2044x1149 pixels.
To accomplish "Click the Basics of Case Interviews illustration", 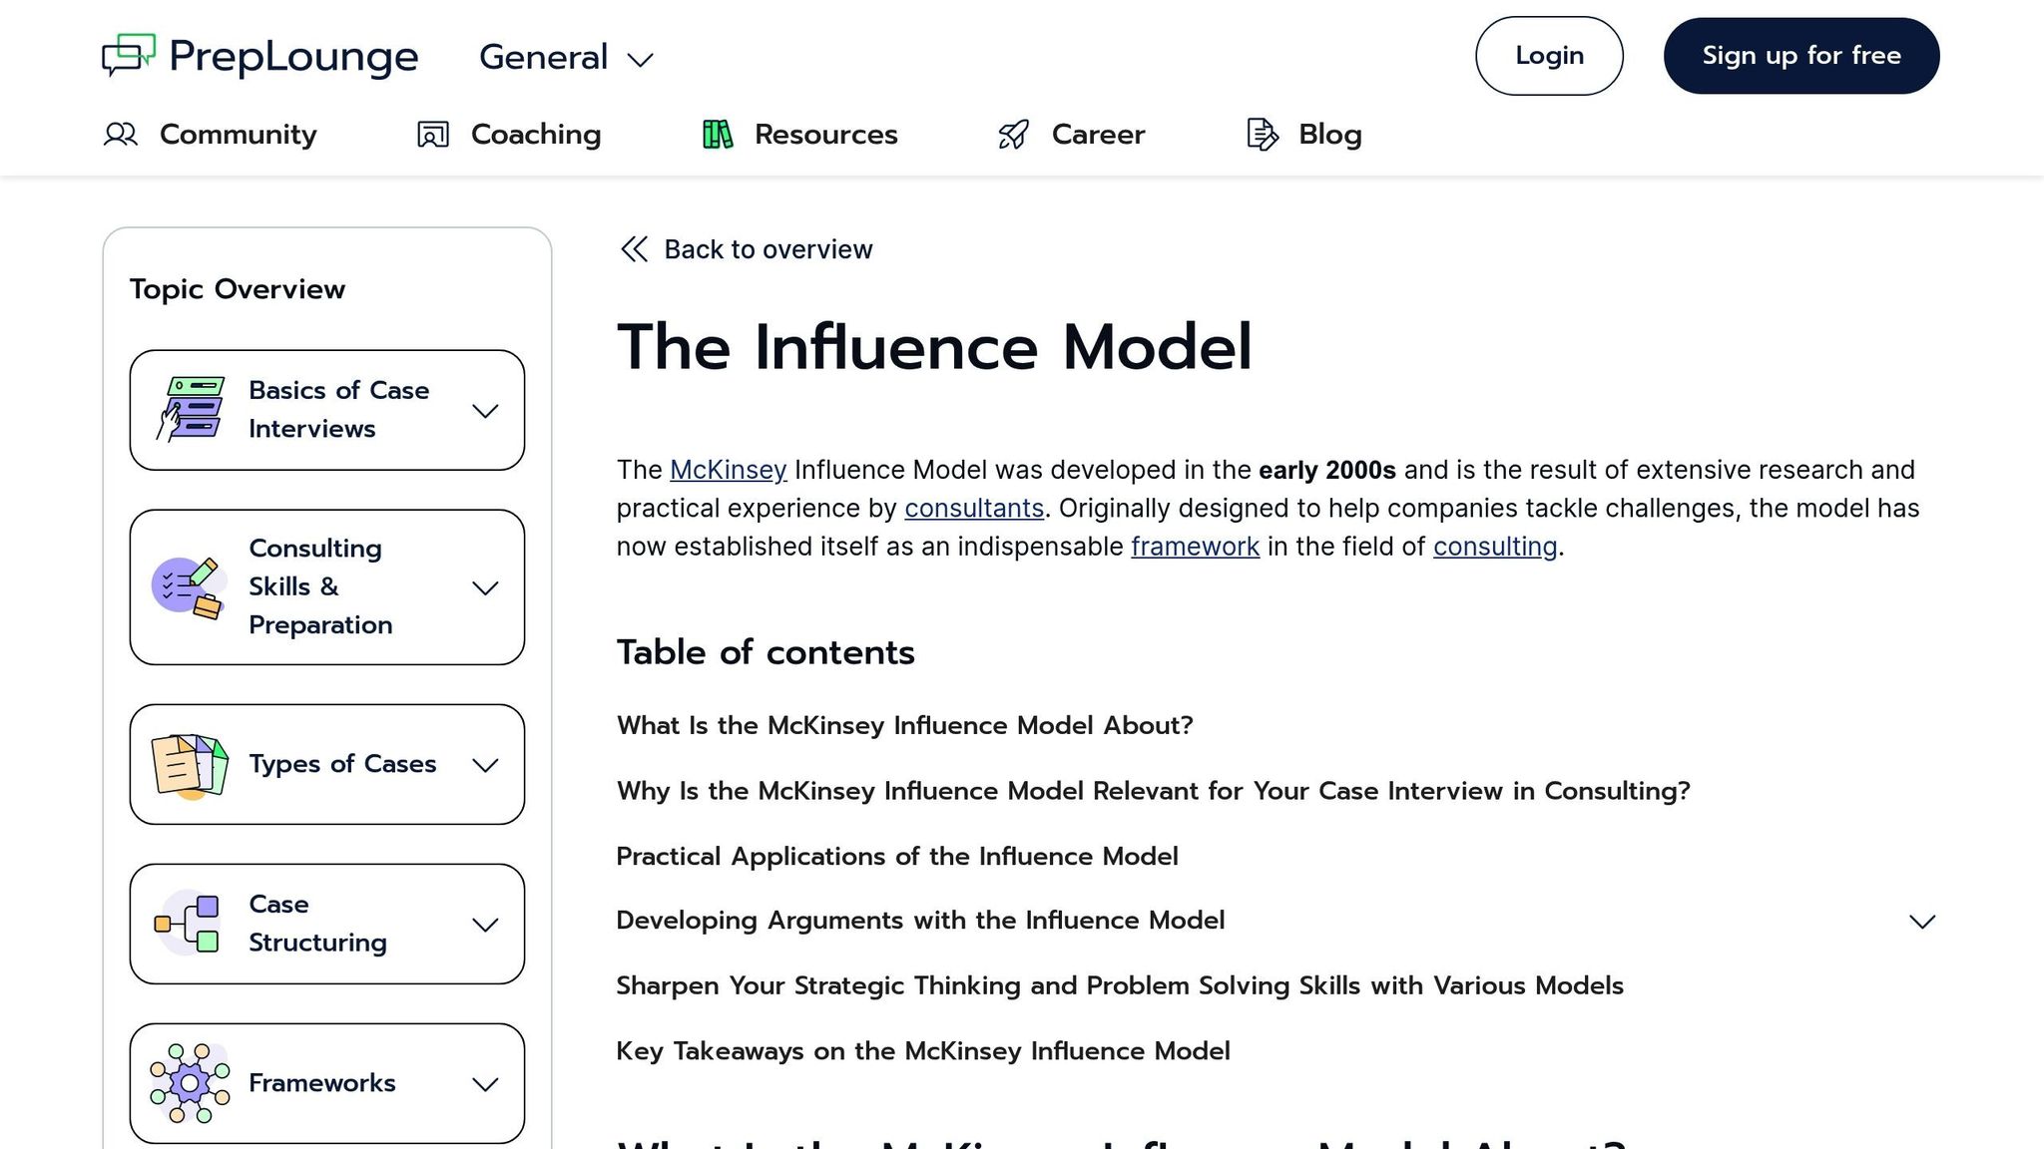I will pyautogui.click(x=190, y=410).
